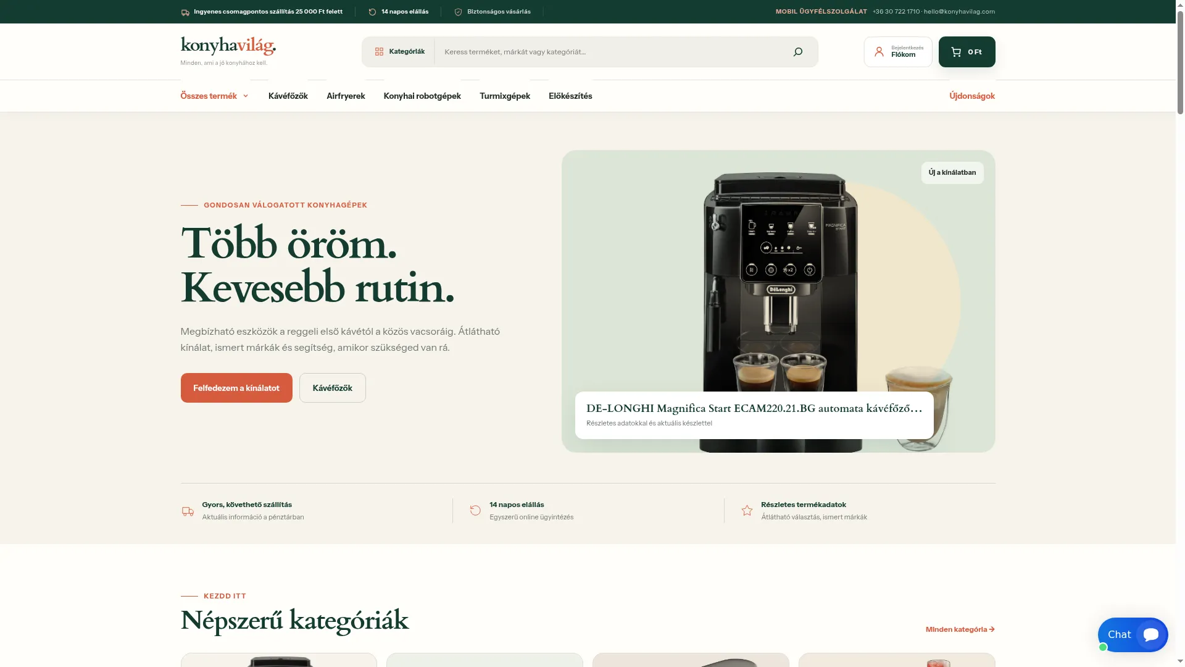The width and height of the screenshot is (1185, 667).
Task: Click the Népszerű kategóriák heading
Action: [294, 620]
